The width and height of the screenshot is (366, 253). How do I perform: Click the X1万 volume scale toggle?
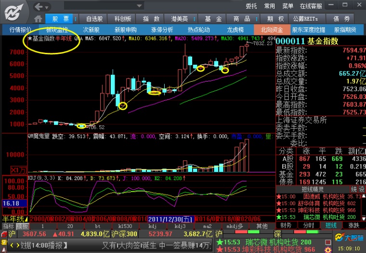click(x=18, y=170)
